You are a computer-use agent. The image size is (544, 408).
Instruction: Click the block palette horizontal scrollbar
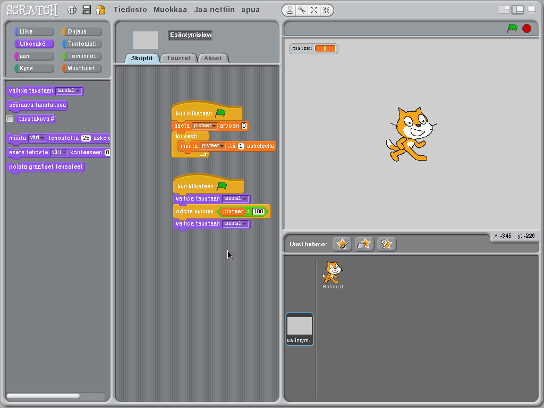pos(44,396)
